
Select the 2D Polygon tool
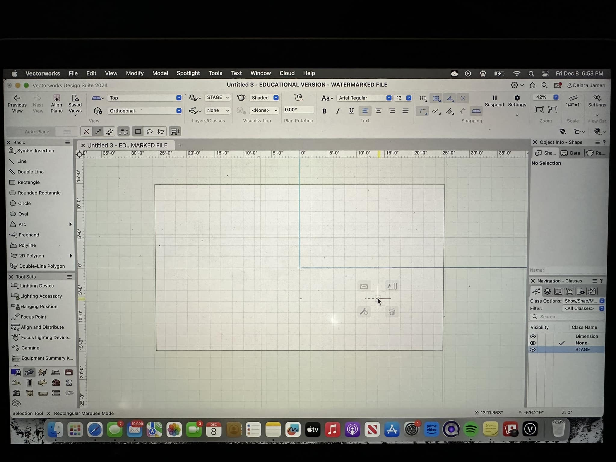point(27,256)
